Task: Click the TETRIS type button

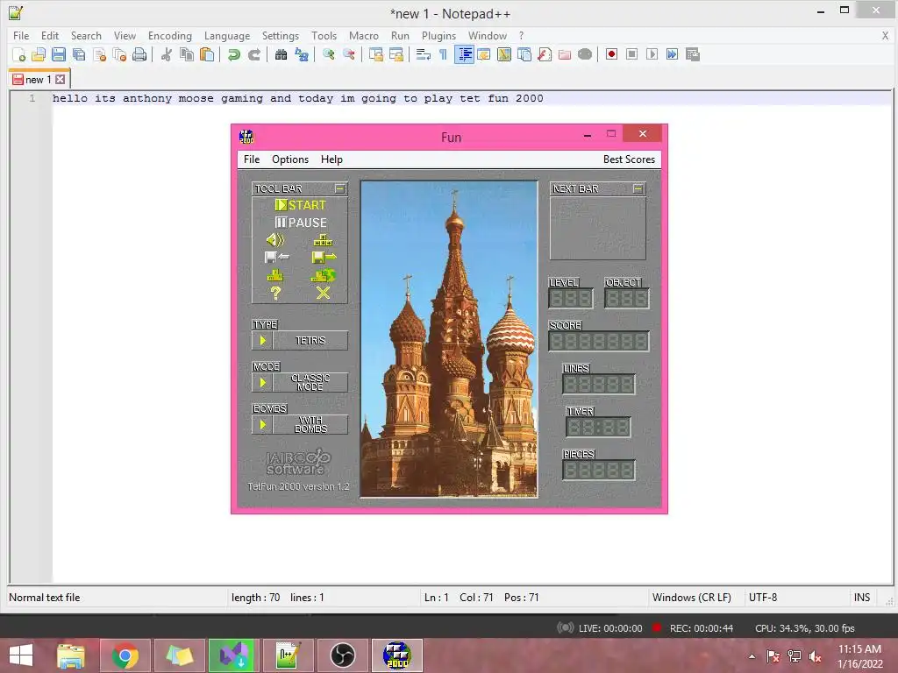Action: 310,341
